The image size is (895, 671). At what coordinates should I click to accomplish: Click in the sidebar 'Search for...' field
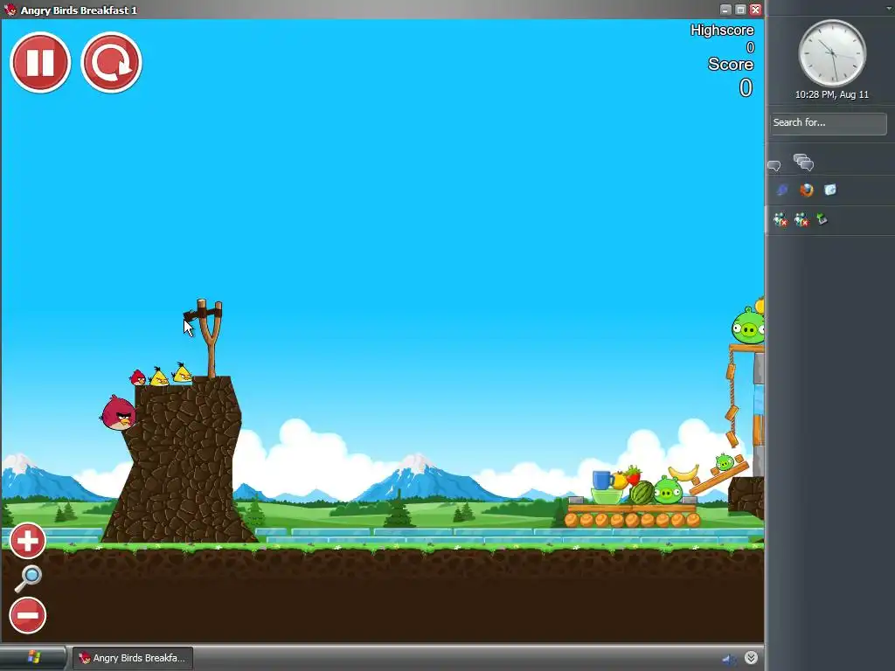click(829, 123)
